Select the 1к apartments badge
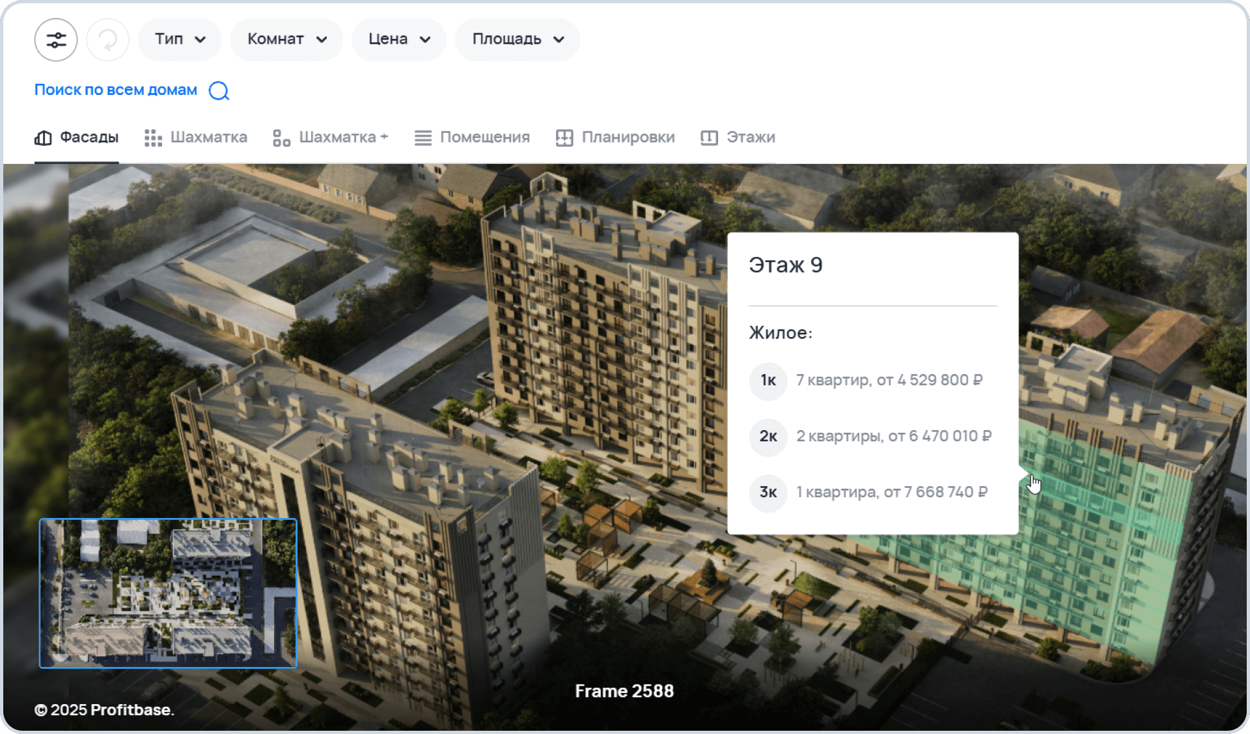 [768, 381]
